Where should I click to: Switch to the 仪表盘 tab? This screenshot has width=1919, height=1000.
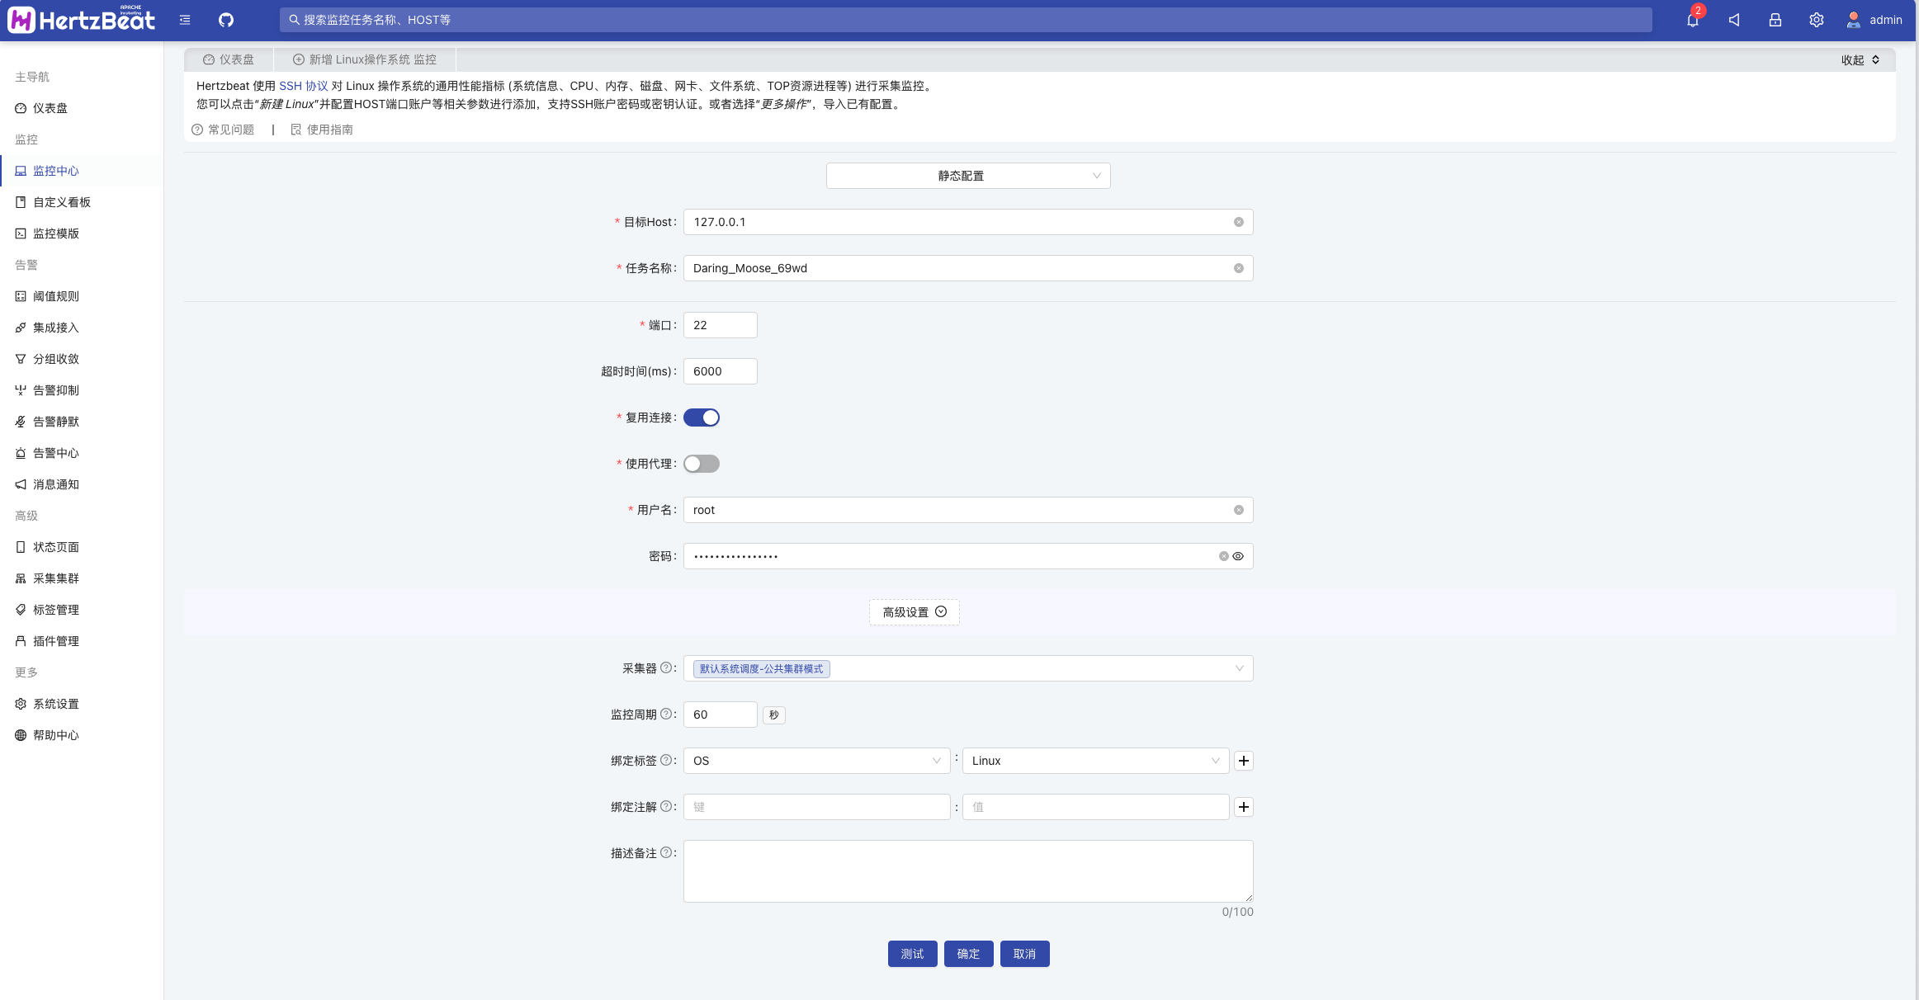229,59
